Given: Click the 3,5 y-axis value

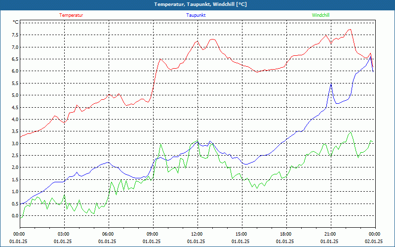Looking at the screenshot, I should pos(16,131).
